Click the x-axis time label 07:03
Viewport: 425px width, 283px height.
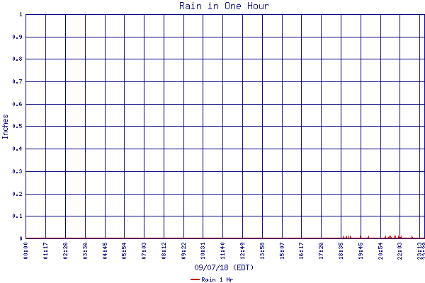coord(144,250)
